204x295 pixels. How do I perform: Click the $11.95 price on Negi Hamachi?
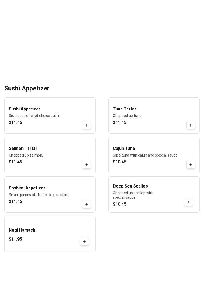coord(15,239)
